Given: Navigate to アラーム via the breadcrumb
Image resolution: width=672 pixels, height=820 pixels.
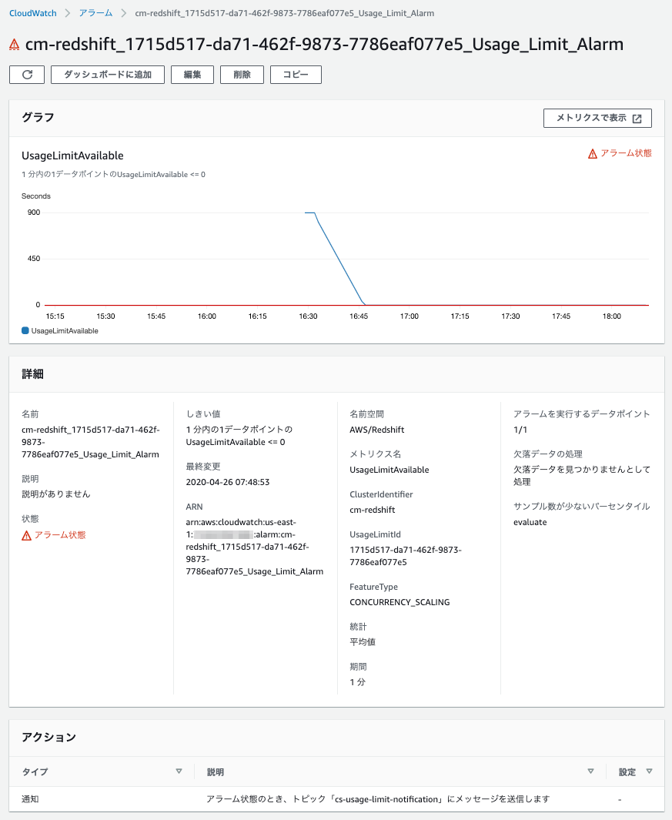Looking at the screenshot, I should coord(95,13).
